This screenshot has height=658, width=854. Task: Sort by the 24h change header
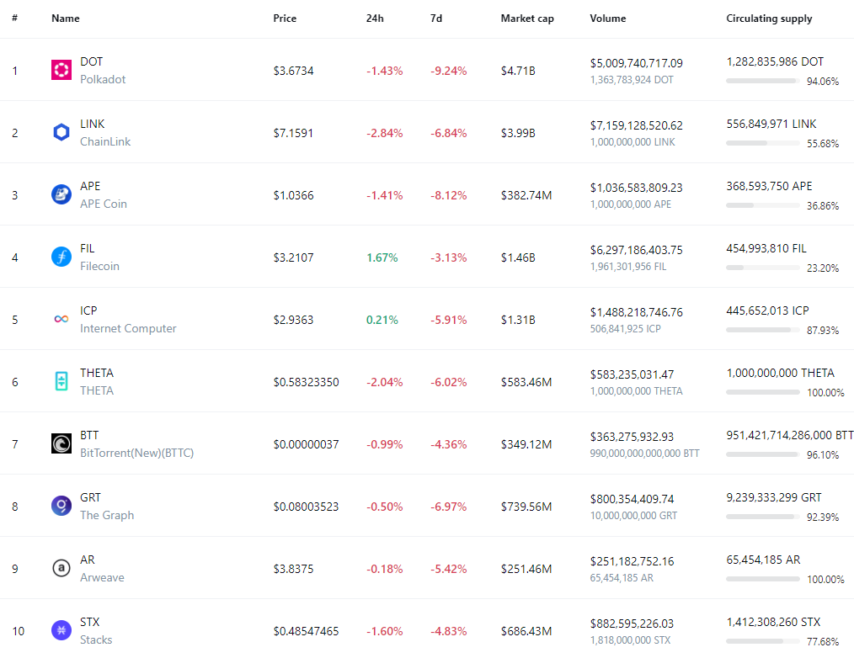click(x=375, y=19)
